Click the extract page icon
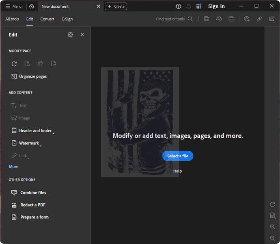The image size is (280, 244). click(54, 64)
